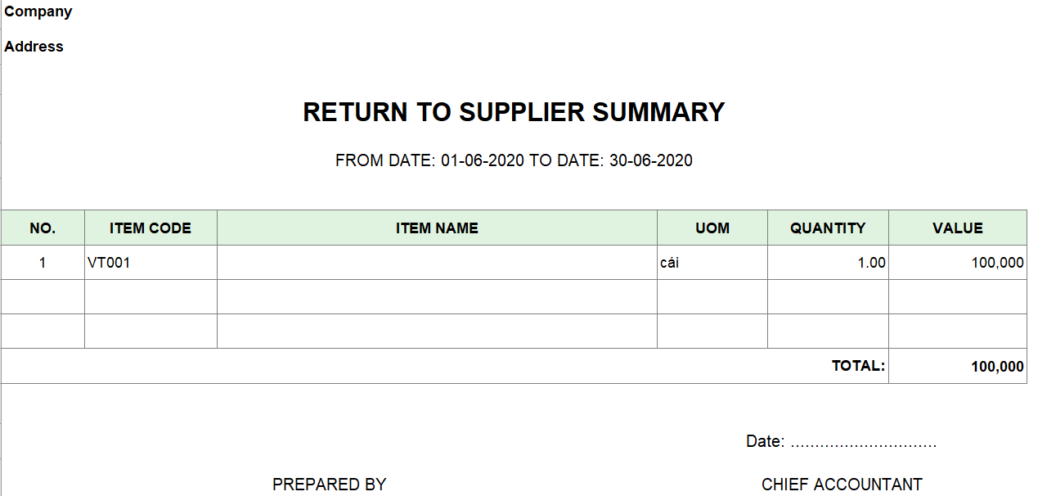
Task: Click the bold total amount 100,000
Action: [997, 367]
